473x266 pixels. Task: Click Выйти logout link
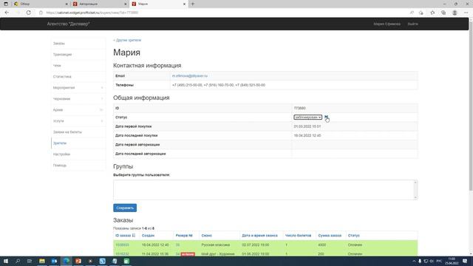pos(412,24)
